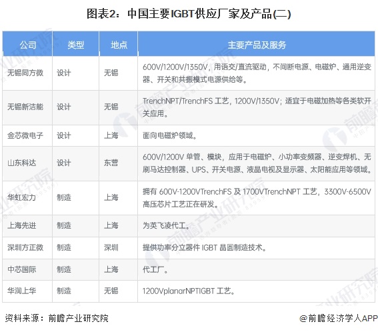Select the company cell 无锡同方微
Viewport: 378px width, 332px height.
click(x=25, y=73)
